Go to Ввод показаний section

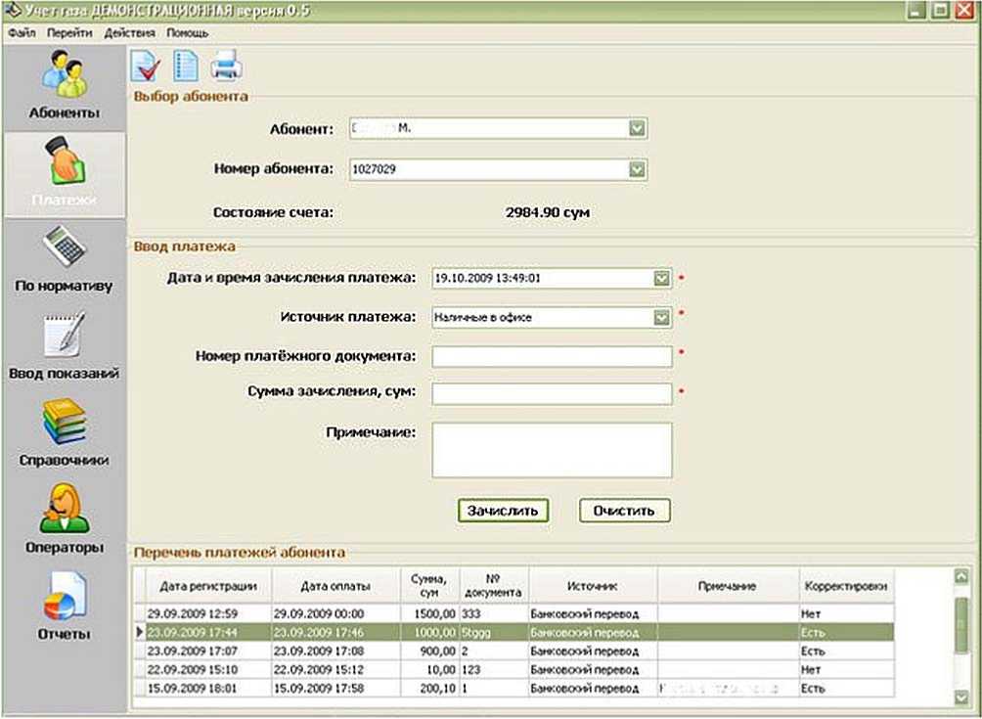[64, 344]
